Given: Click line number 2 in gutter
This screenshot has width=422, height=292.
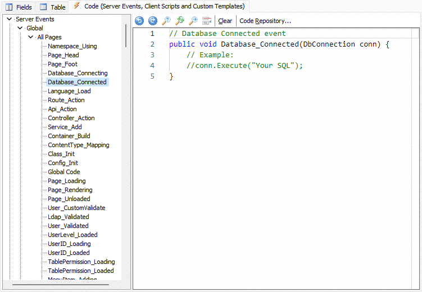Looking at the screenshot, I should [x=152, y=44].
